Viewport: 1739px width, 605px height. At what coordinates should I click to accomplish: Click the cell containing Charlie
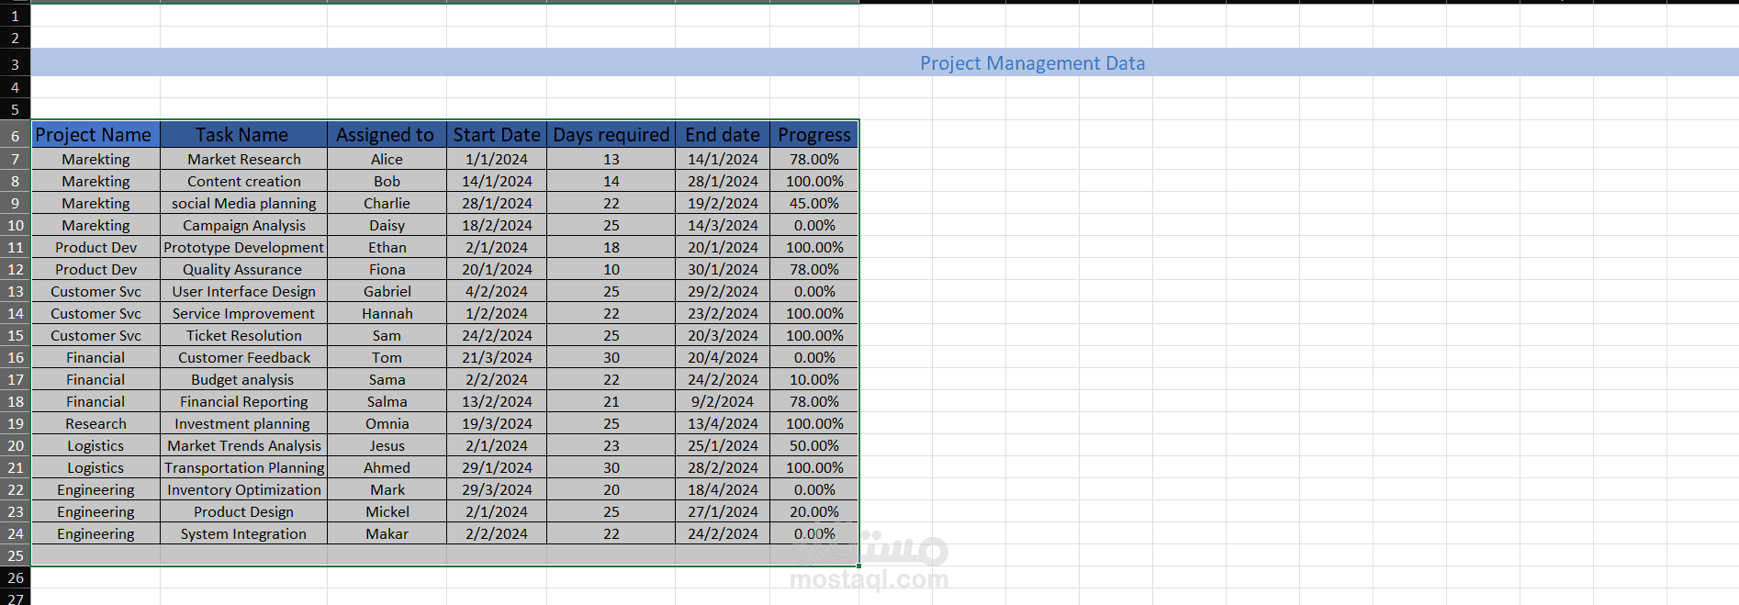point(387,203)
